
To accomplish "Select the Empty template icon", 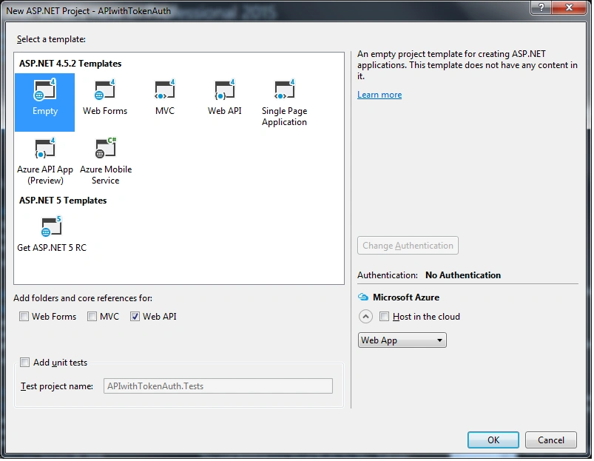I will click(44, 90).
